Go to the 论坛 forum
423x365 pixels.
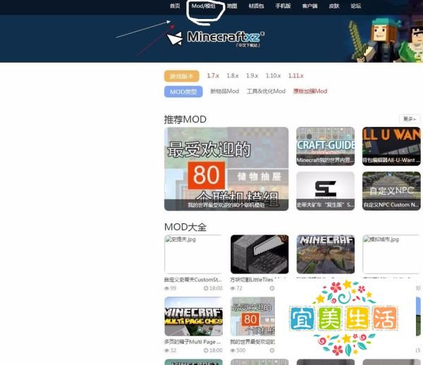[355, 6]
